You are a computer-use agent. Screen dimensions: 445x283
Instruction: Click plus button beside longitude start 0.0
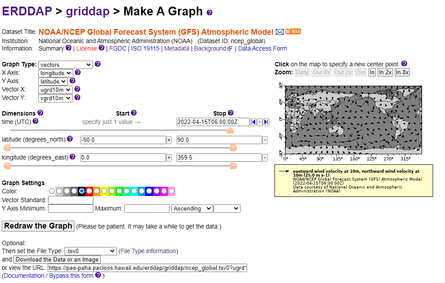[169, 158]
